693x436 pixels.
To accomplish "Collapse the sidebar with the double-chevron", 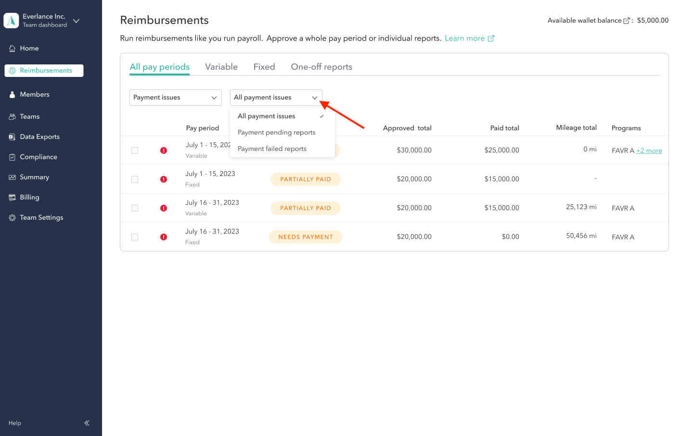I will tap(87, 423).
